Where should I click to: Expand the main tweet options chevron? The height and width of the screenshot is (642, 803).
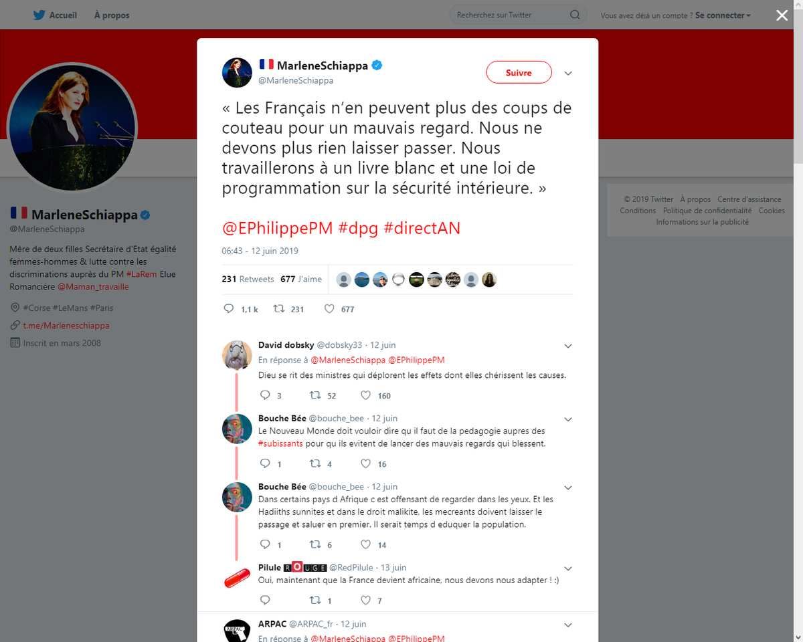coord(568,74)
